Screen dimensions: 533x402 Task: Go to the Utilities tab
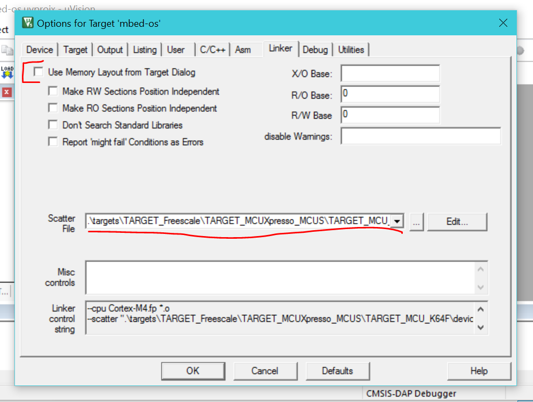(351, 50)
